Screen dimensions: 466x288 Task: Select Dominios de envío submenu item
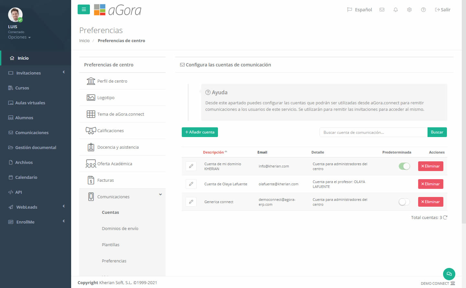120,228
